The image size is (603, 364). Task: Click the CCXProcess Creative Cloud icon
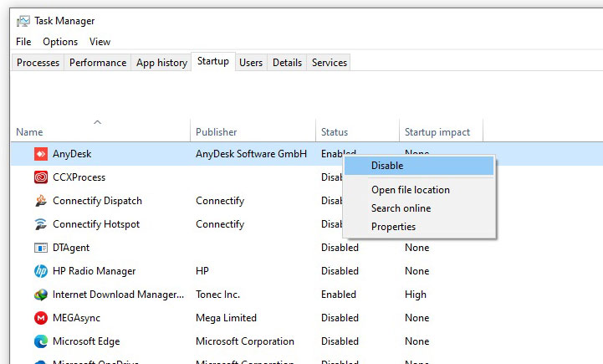(41, 177)
